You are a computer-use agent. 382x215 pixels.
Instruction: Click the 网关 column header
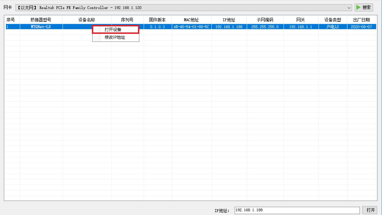[x=301, y=20]
